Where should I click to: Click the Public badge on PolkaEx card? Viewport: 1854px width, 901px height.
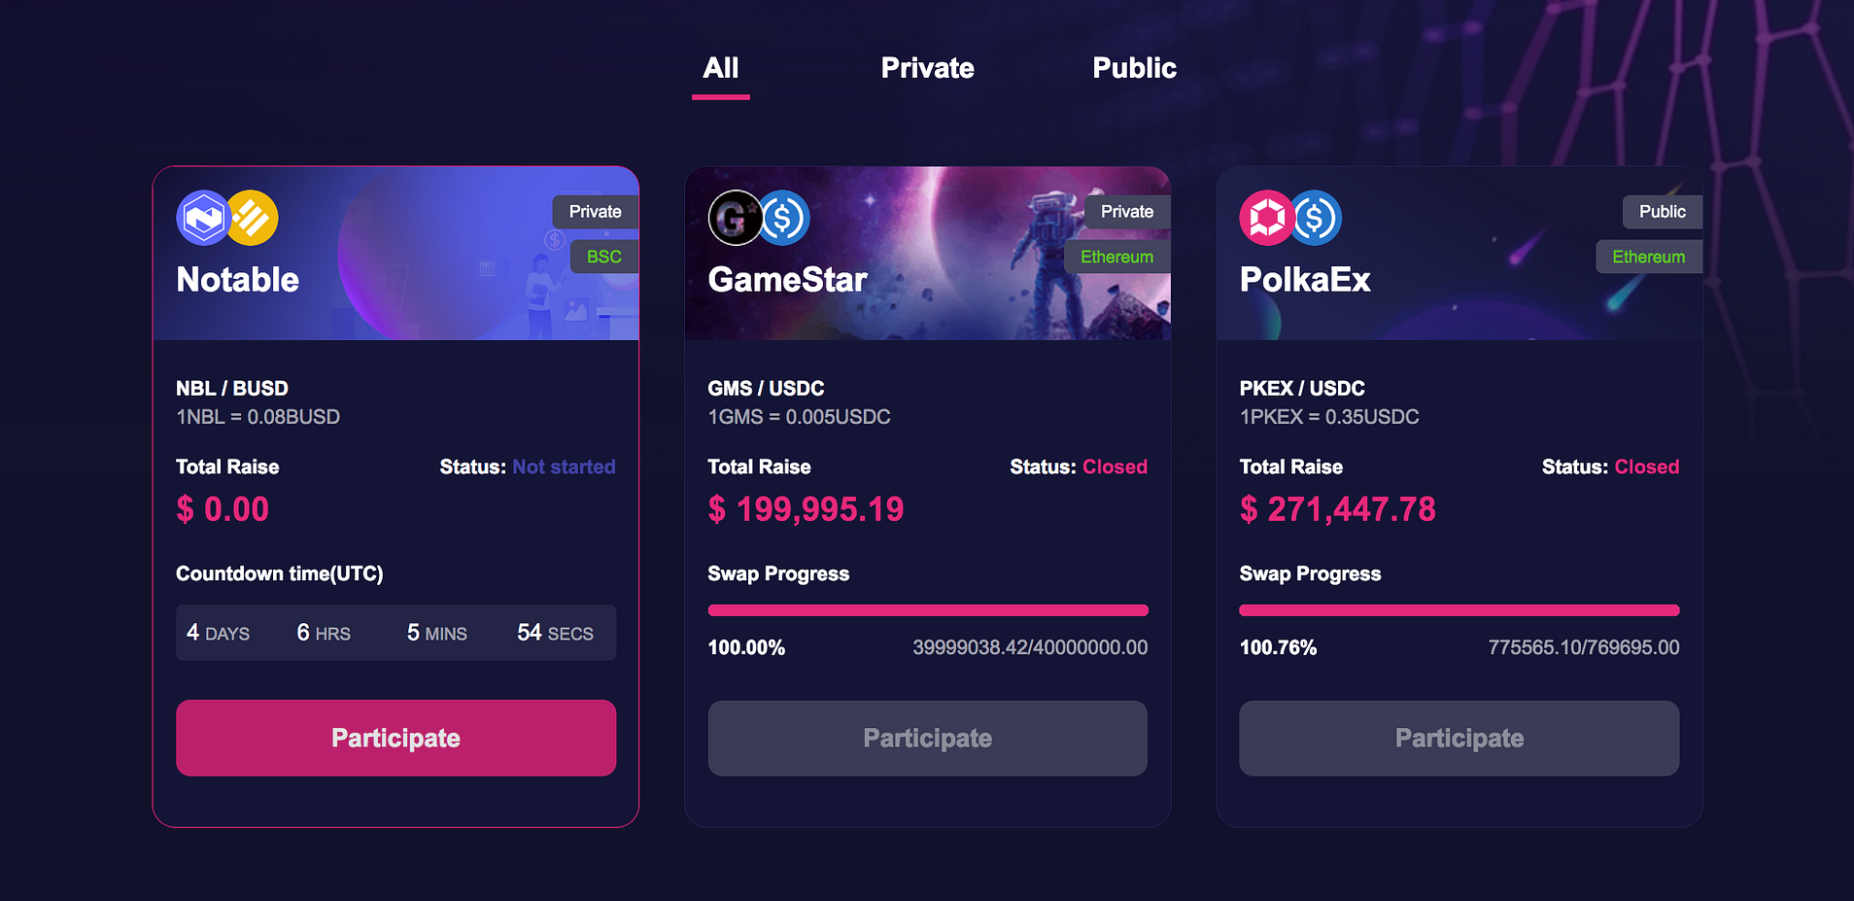[1662, 212]
